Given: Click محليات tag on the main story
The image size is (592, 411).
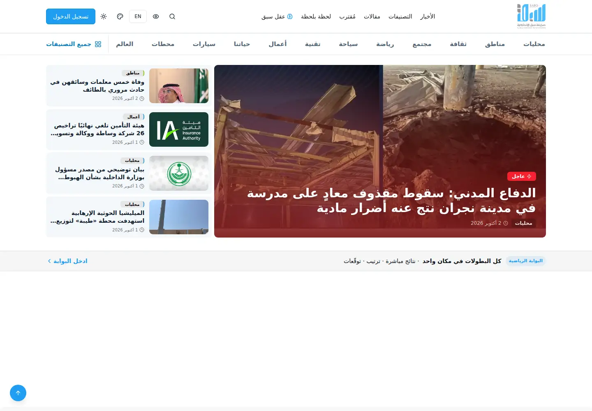Looking at the screenshot, I should (x=523, y=223).
